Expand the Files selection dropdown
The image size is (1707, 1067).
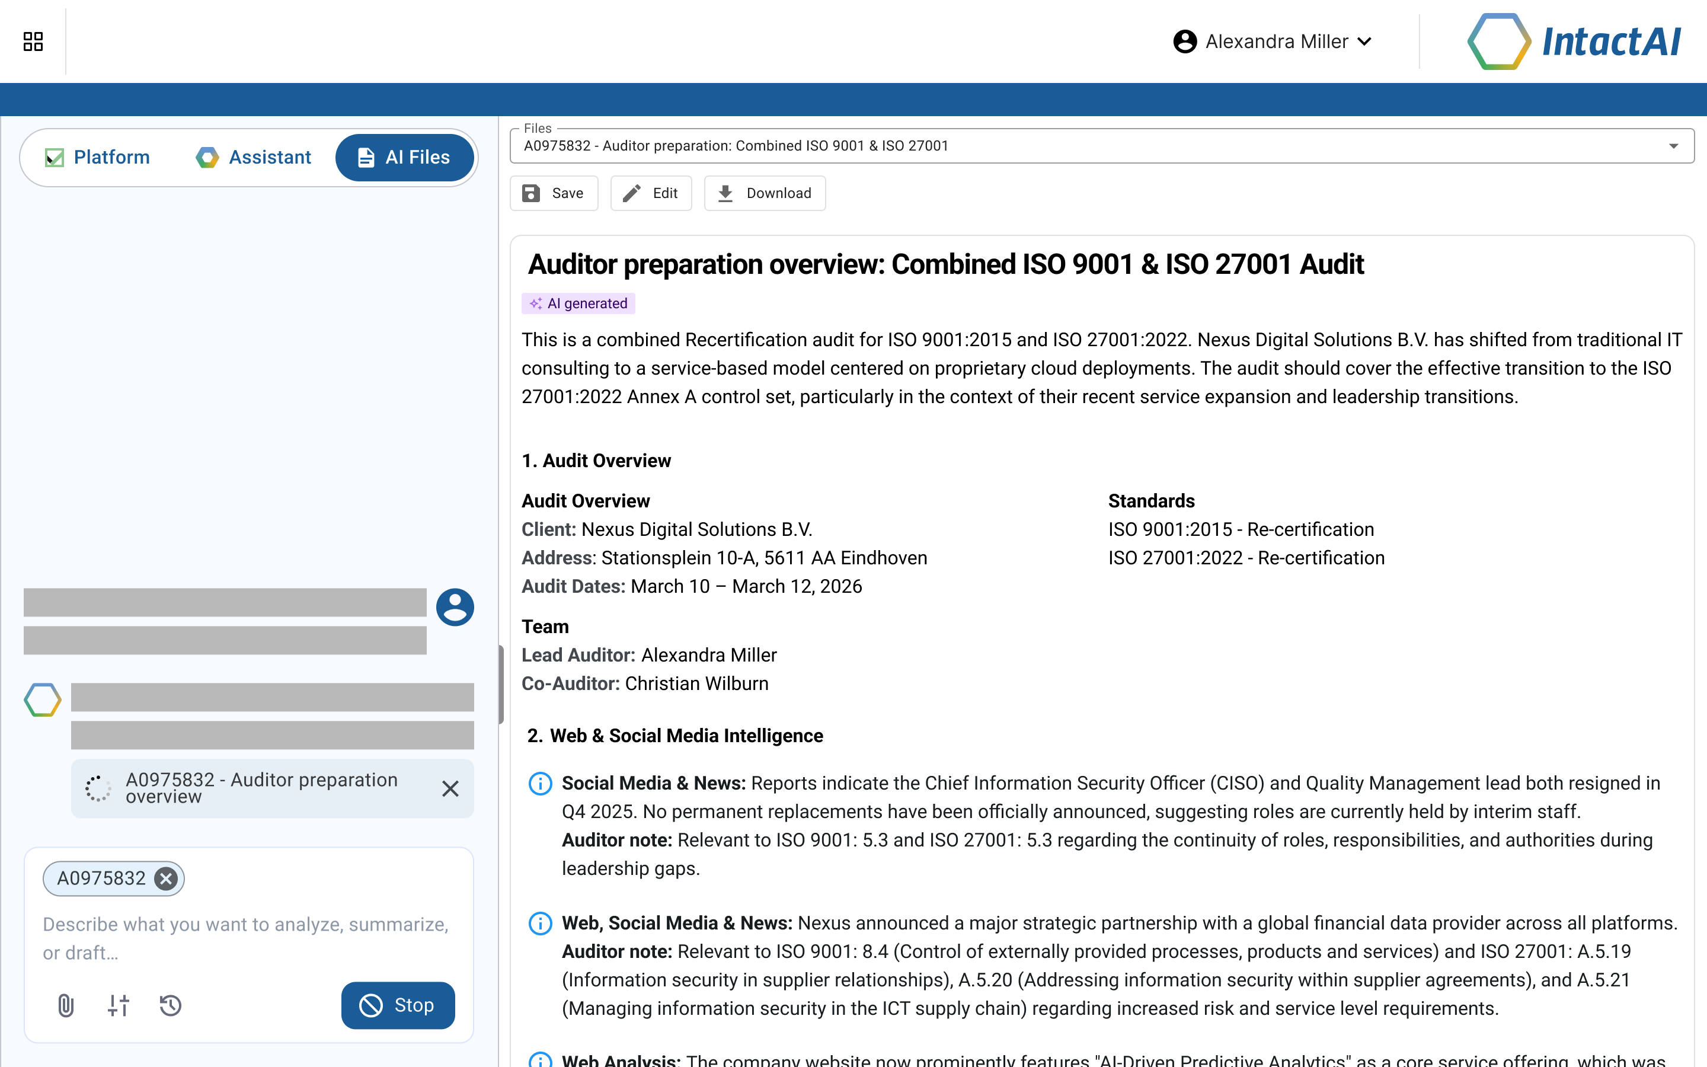click(x=1674, y=146)
